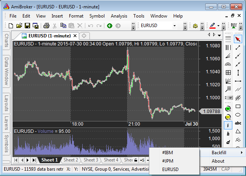Select the vertical segment line tool
This screenshot has width=246, height=176.
(x=238, y=73)
